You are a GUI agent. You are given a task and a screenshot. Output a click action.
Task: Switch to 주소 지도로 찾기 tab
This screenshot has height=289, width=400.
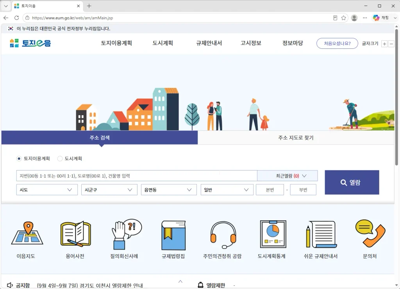pos(296,138)
